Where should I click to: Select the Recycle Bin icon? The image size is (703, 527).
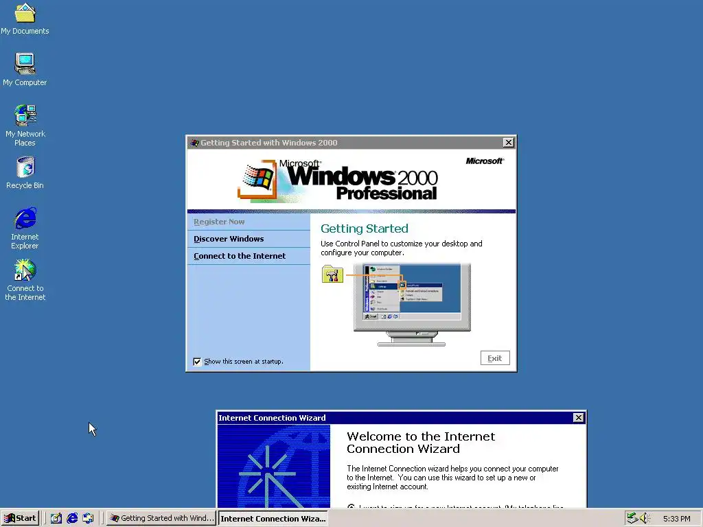pyautogui.click(x=25, y=172)
